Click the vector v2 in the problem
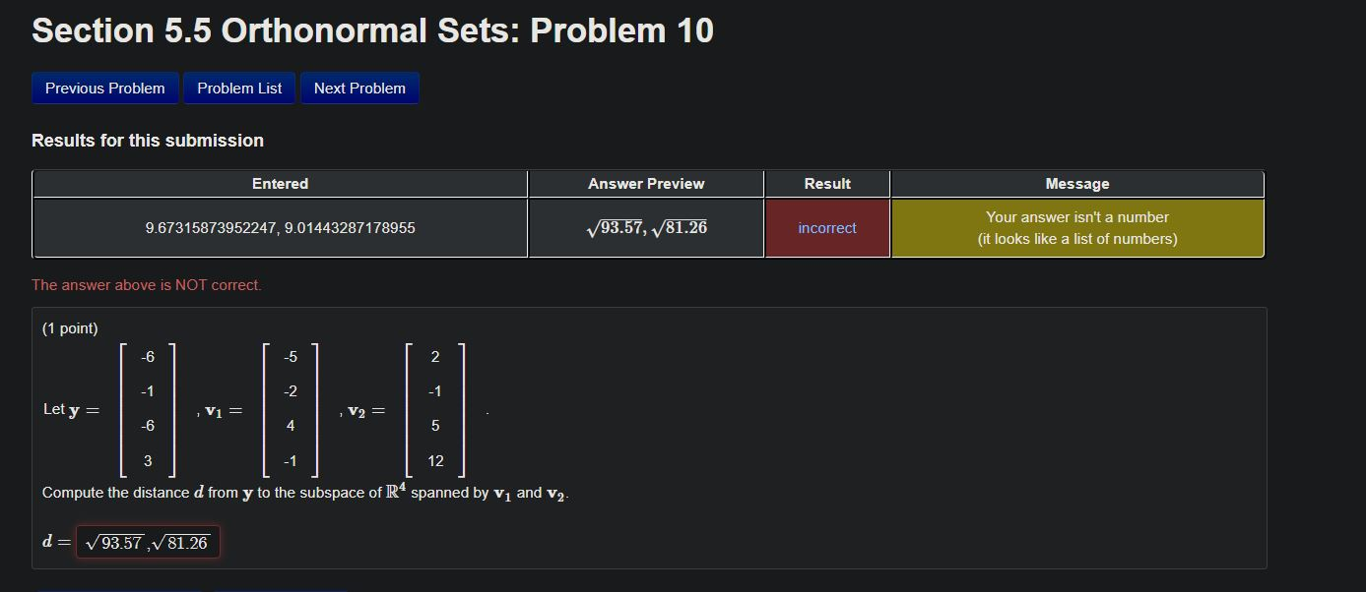 point(434,408)
